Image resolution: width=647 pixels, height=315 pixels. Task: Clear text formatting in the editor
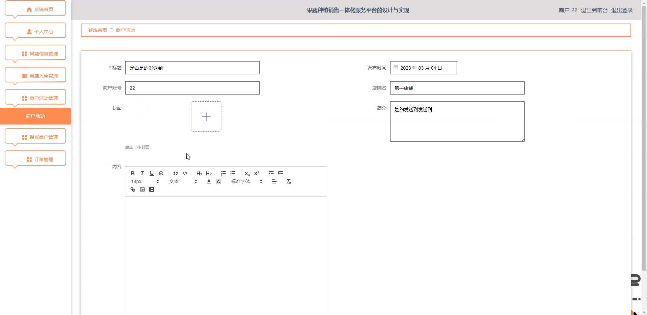(x=289, y=181)
